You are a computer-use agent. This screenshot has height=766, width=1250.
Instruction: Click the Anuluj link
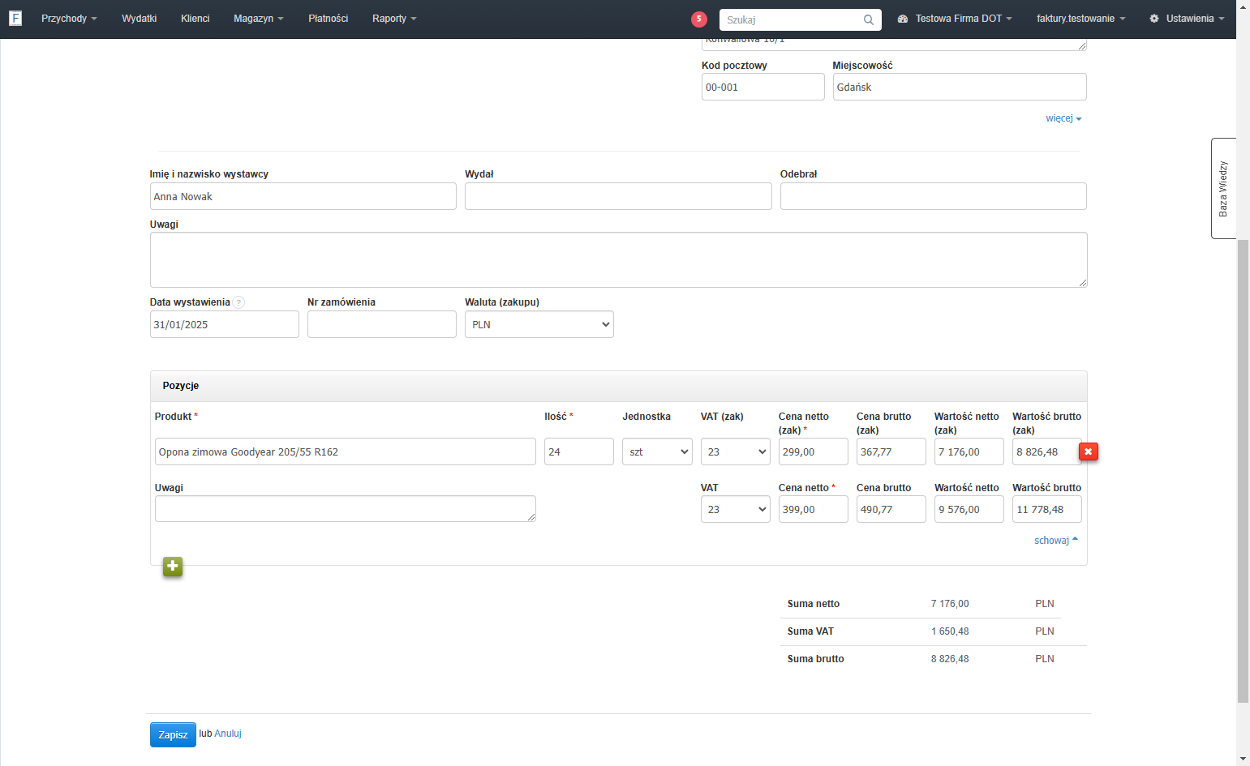228,734
